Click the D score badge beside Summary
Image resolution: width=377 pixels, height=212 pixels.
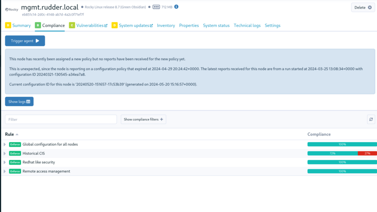click(x=8, y=25)
